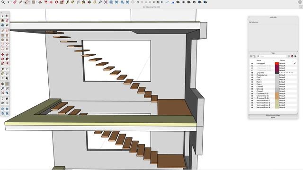Pick the Push/Pull tool in top toolbar
Image resolution: width=303 pixels, height=170 pixels.
coord(40,2)
